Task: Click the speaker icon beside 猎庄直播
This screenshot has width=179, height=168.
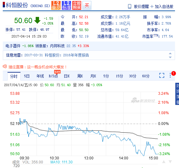Action: tap(5, 66)
